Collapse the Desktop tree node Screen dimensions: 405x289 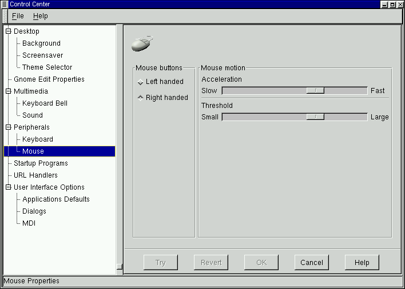[x=9, y=31]
